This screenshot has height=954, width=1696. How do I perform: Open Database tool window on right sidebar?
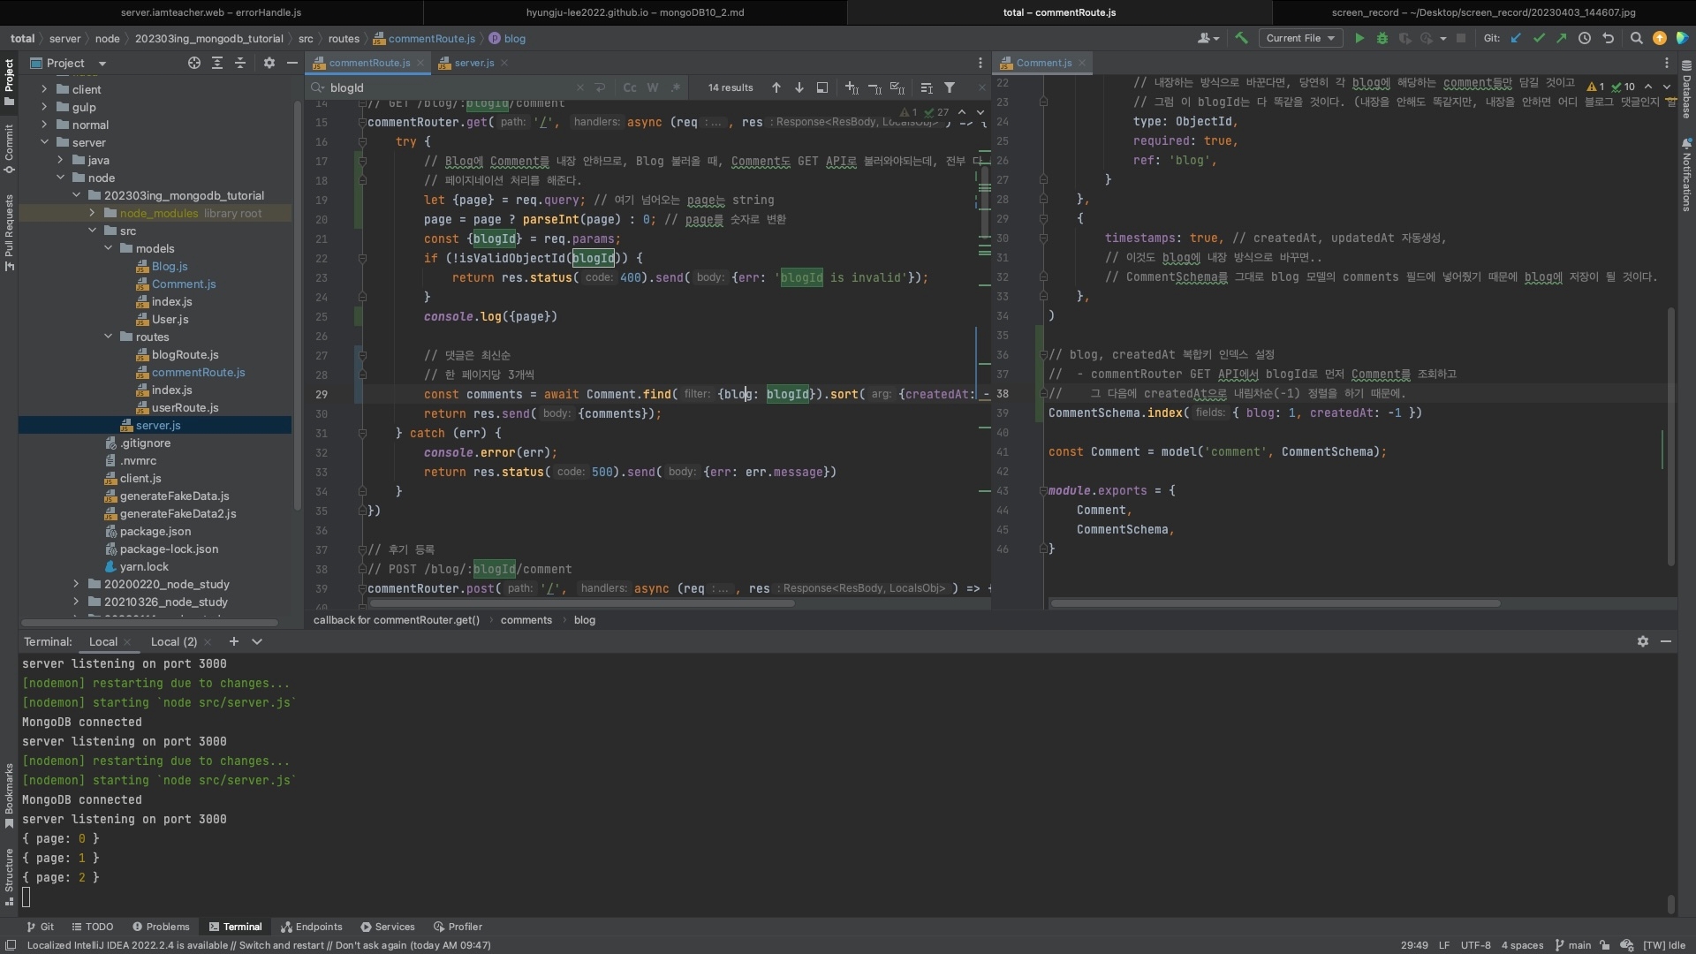pos(1685,88)
